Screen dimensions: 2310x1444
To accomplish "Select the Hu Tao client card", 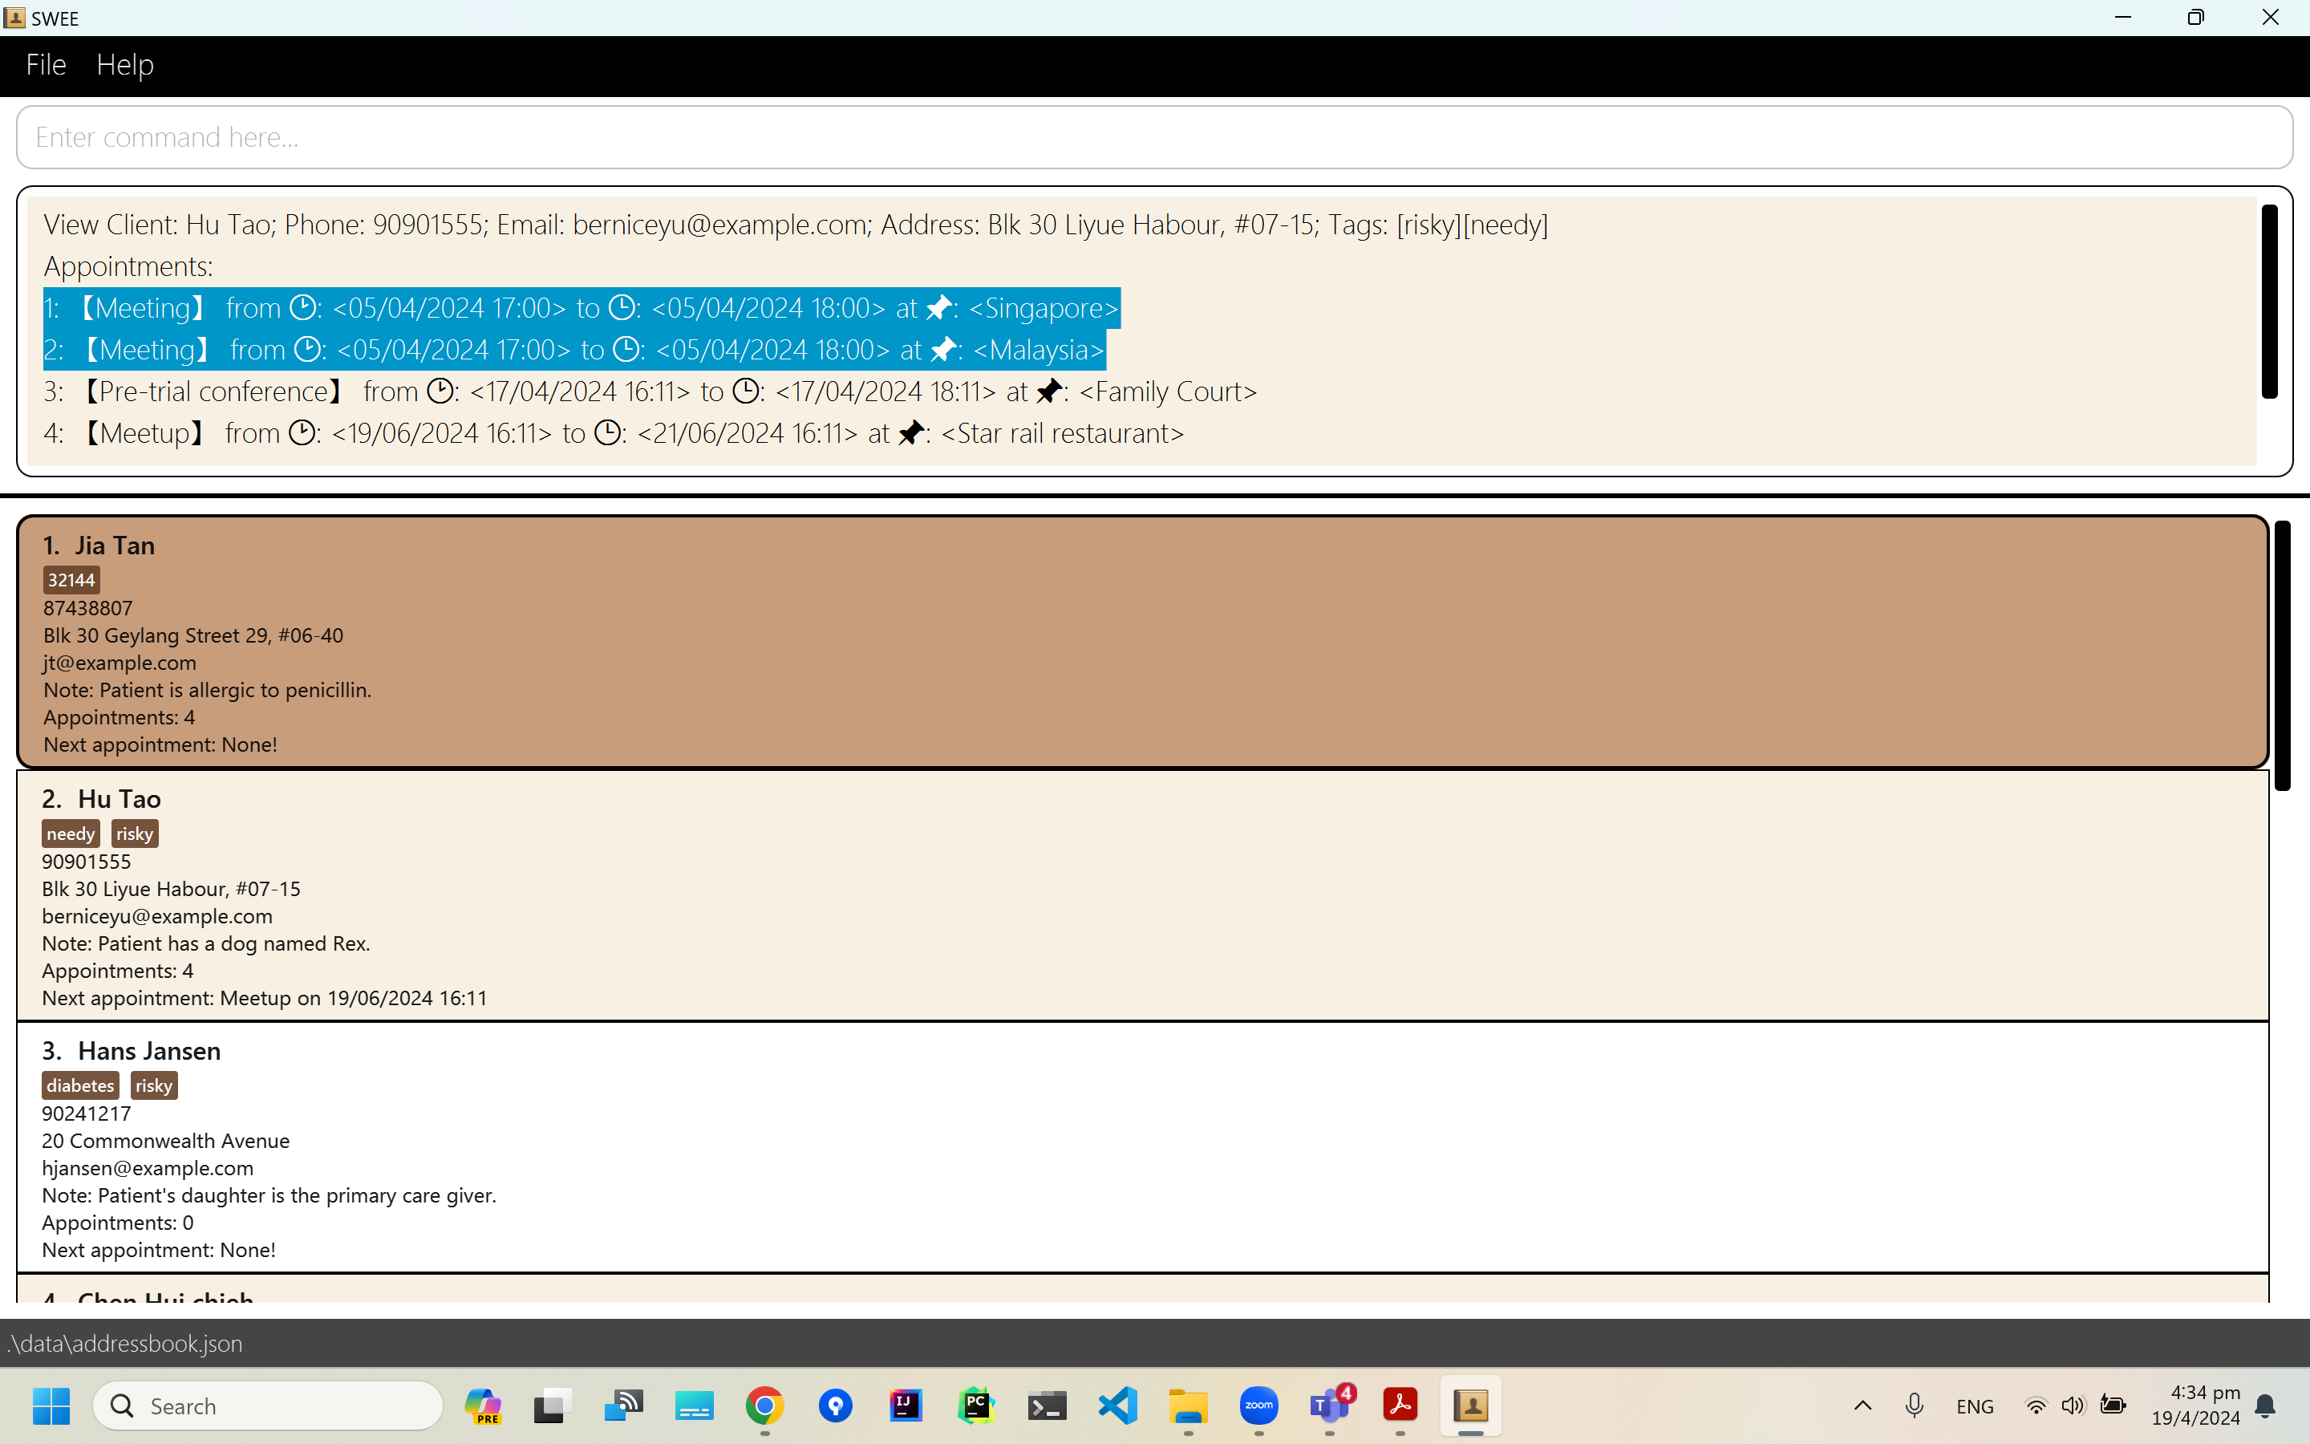I will (1141, 896).
